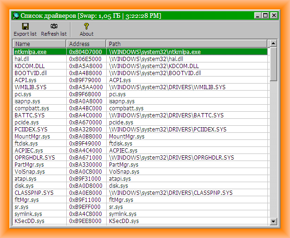This screenshot has height=238, width=290.
Task: Click address 0xBA328000
Action: pos(86,129)
